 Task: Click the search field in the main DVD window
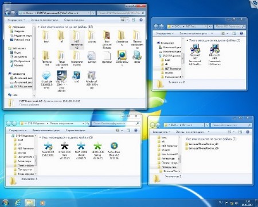(121, 13)
